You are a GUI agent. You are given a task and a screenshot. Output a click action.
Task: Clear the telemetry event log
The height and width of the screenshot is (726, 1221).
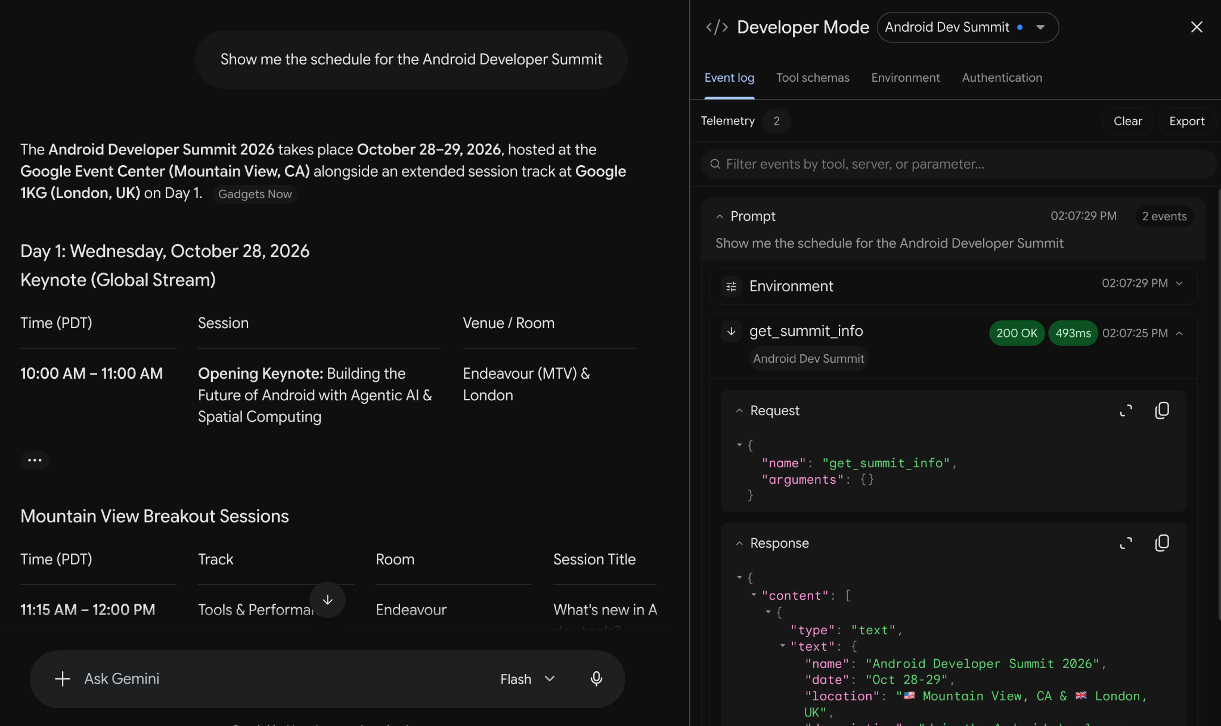1127,121
